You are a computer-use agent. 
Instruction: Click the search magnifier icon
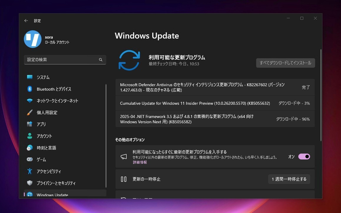101,60
